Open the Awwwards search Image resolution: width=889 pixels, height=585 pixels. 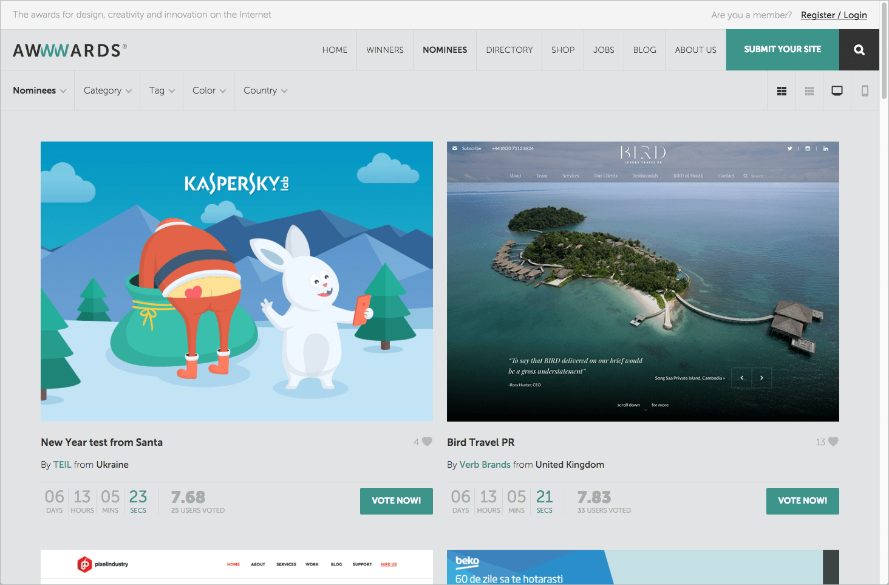[859, 49]
